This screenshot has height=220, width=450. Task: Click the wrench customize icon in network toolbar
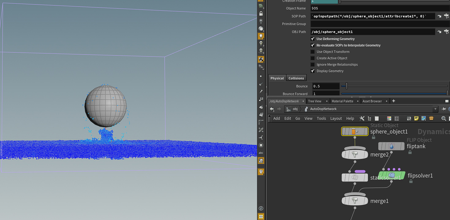(362, 118)
